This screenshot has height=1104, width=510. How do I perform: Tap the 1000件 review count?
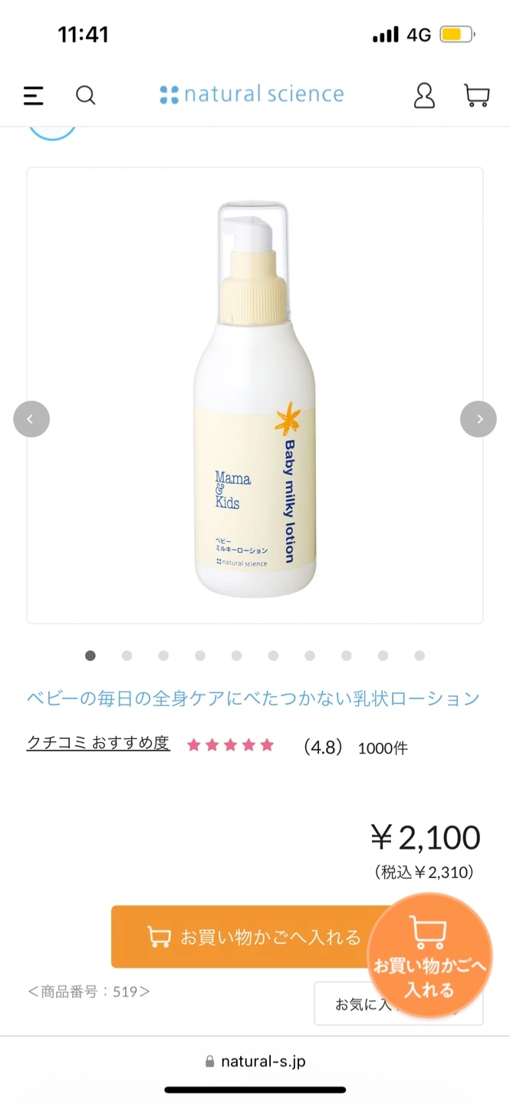(x=383, y=748)
